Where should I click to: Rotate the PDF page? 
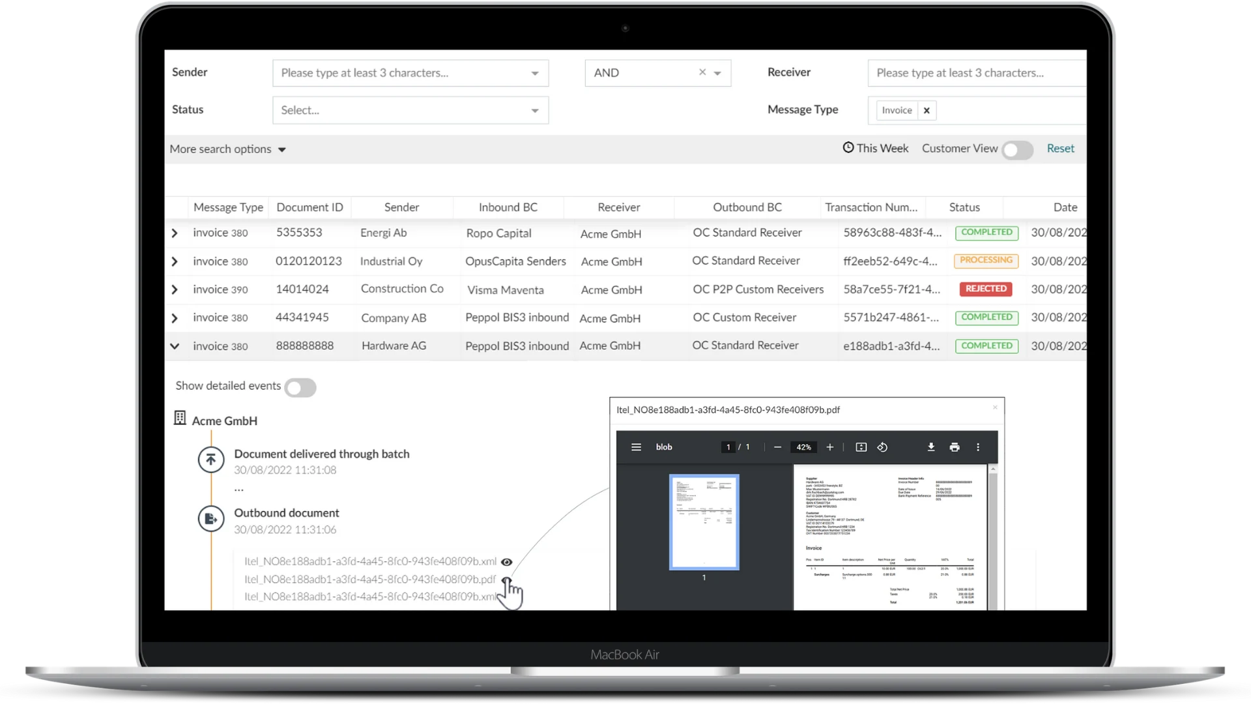point(883,447)
